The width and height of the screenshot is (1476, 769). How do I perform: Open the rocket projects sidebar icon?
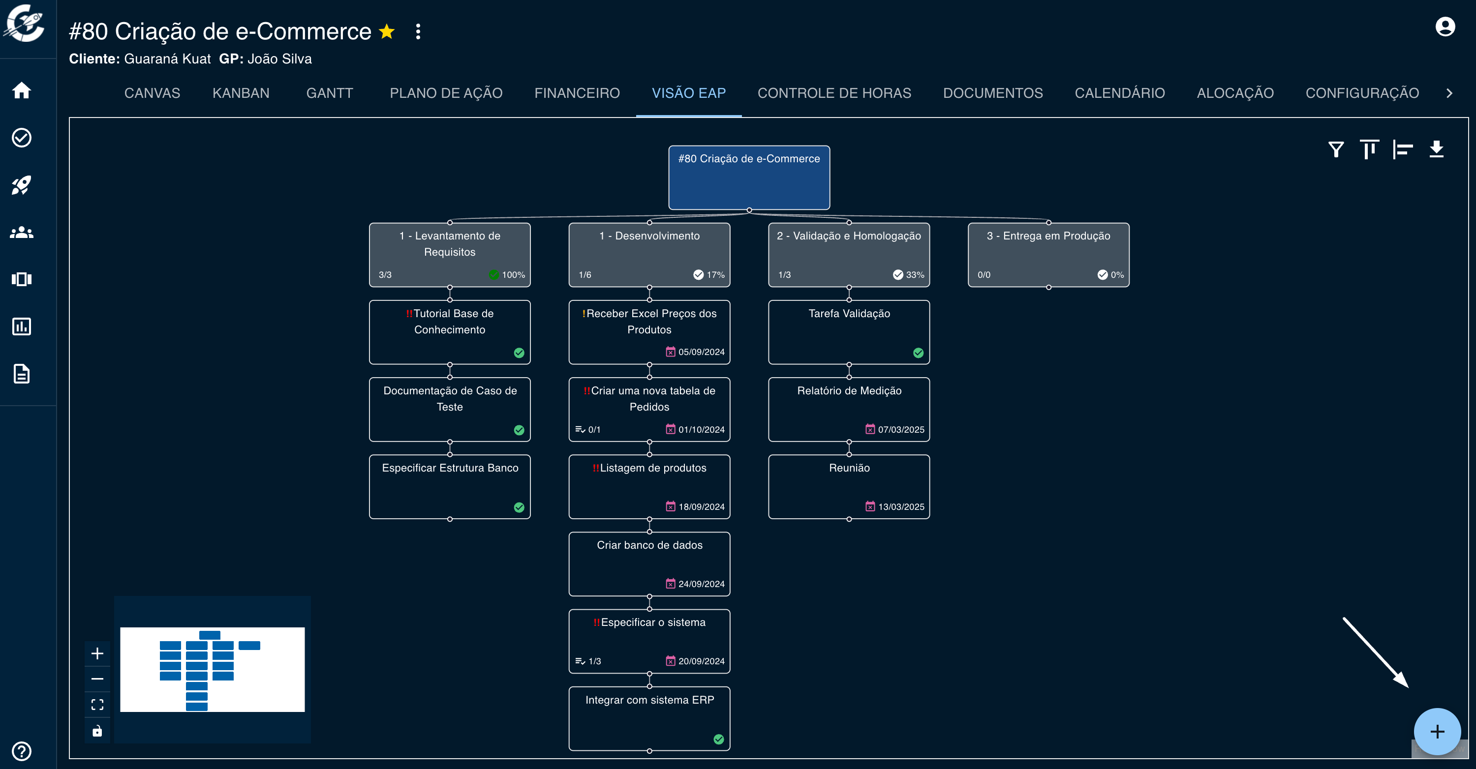click(22, 185)
